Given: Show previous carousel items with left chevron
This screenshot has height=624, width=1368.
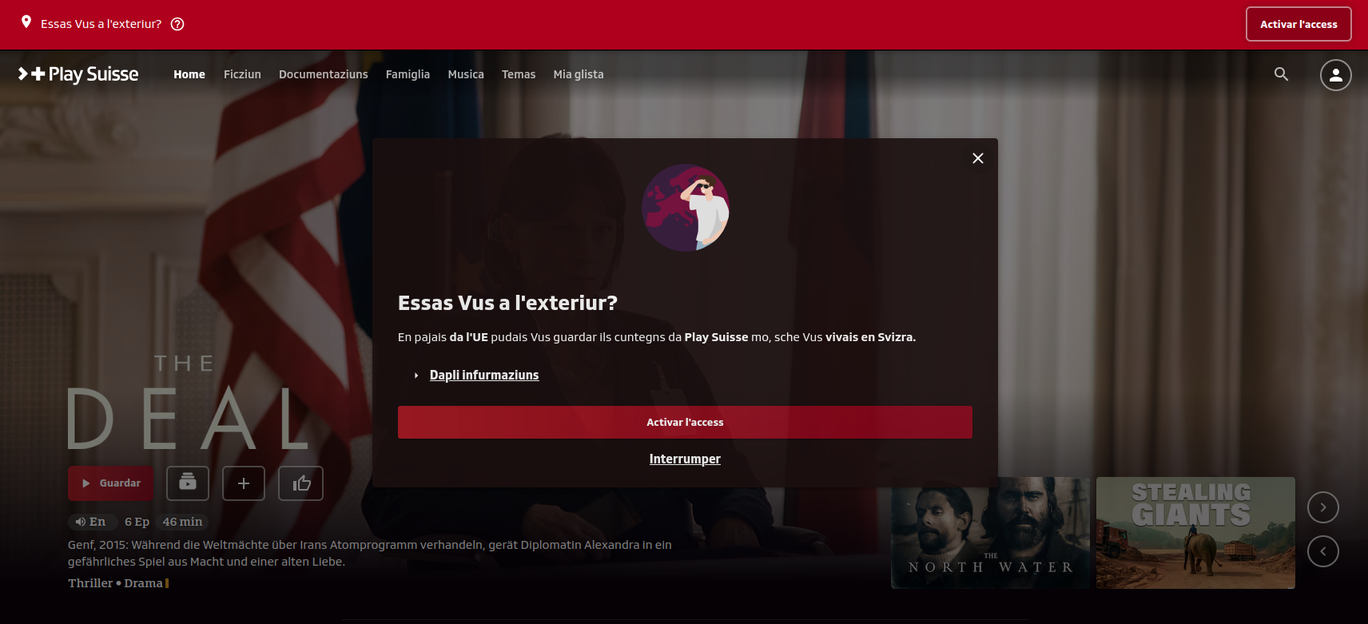Looking at the screenshot, I should point(1322,551).
